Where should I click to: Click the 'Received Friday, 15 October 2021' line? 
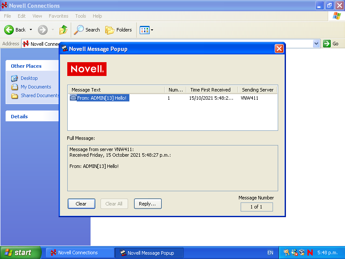pos(120,155)
